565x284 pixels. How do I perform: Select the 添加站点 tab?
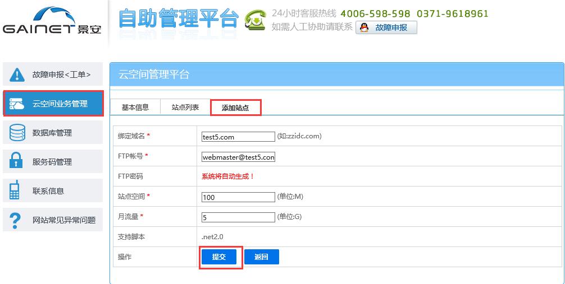point(235,108)
